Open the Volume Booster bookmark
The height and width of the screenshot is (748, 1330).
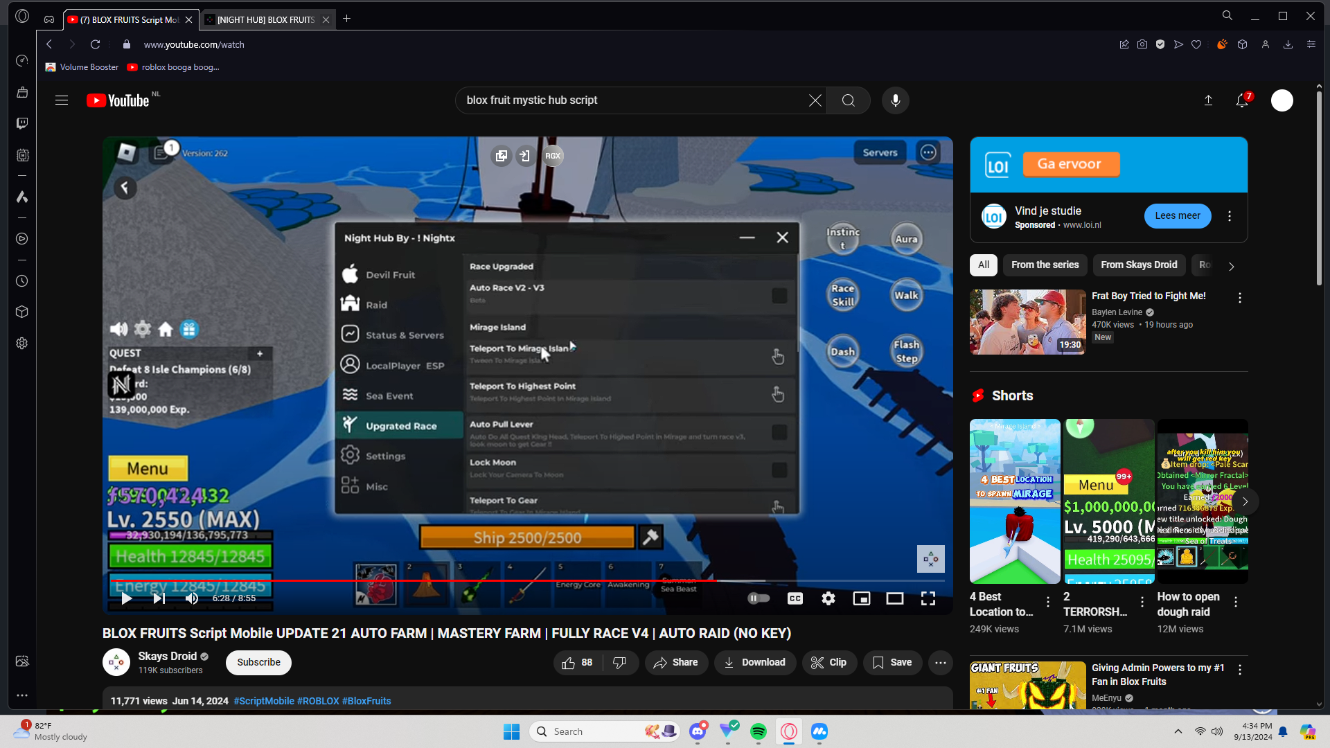(x=82, y=67)
